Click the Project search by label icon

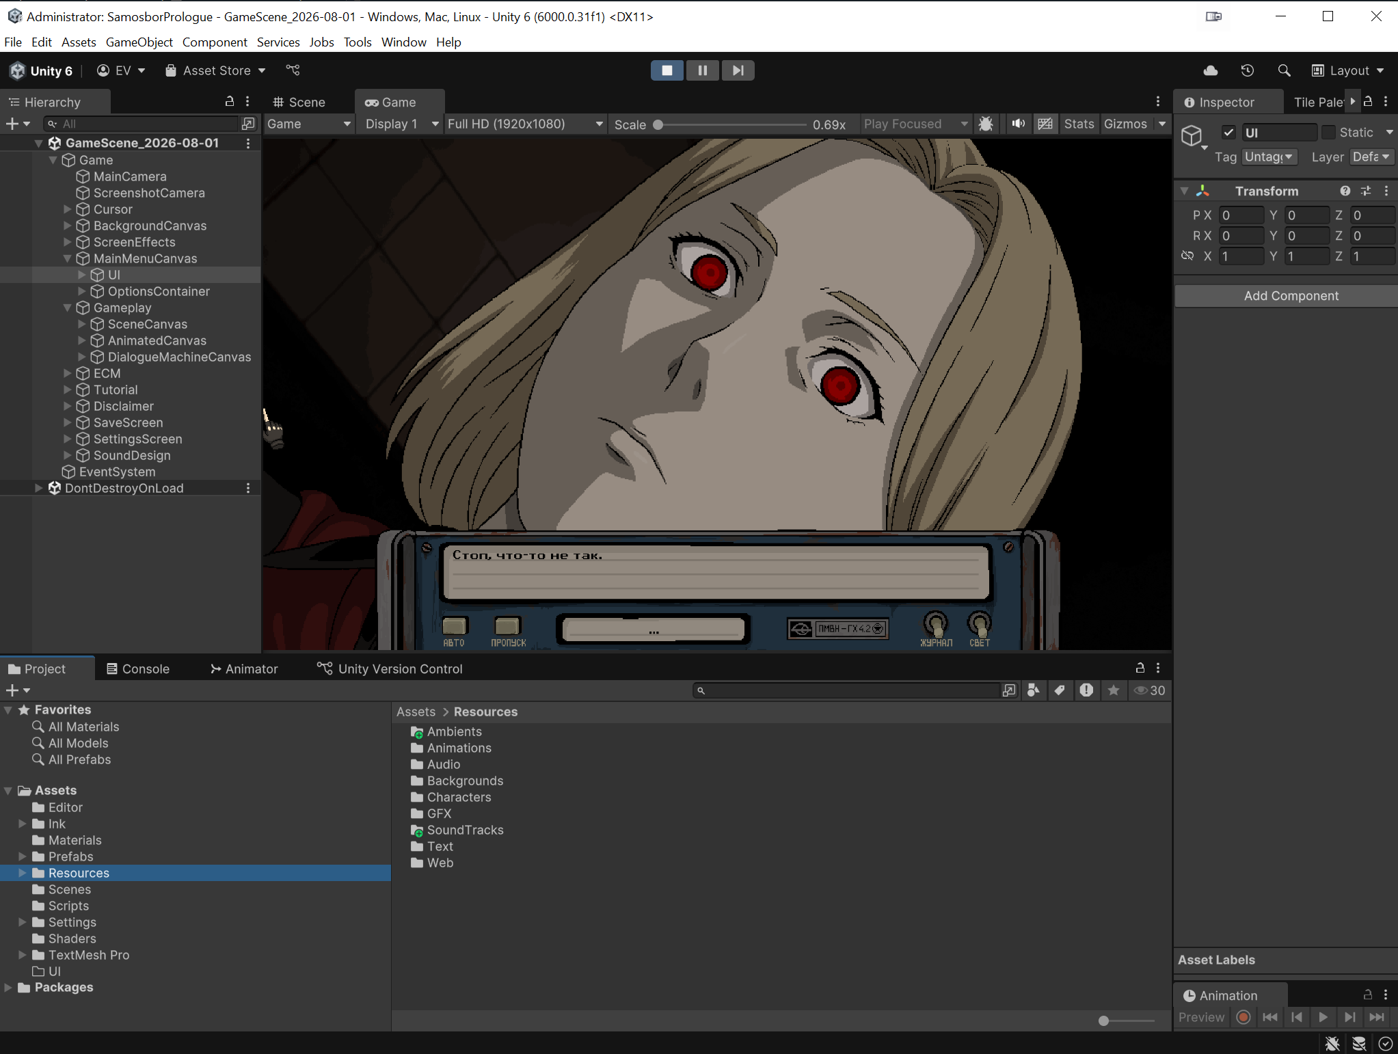[x=1060, y=690]
